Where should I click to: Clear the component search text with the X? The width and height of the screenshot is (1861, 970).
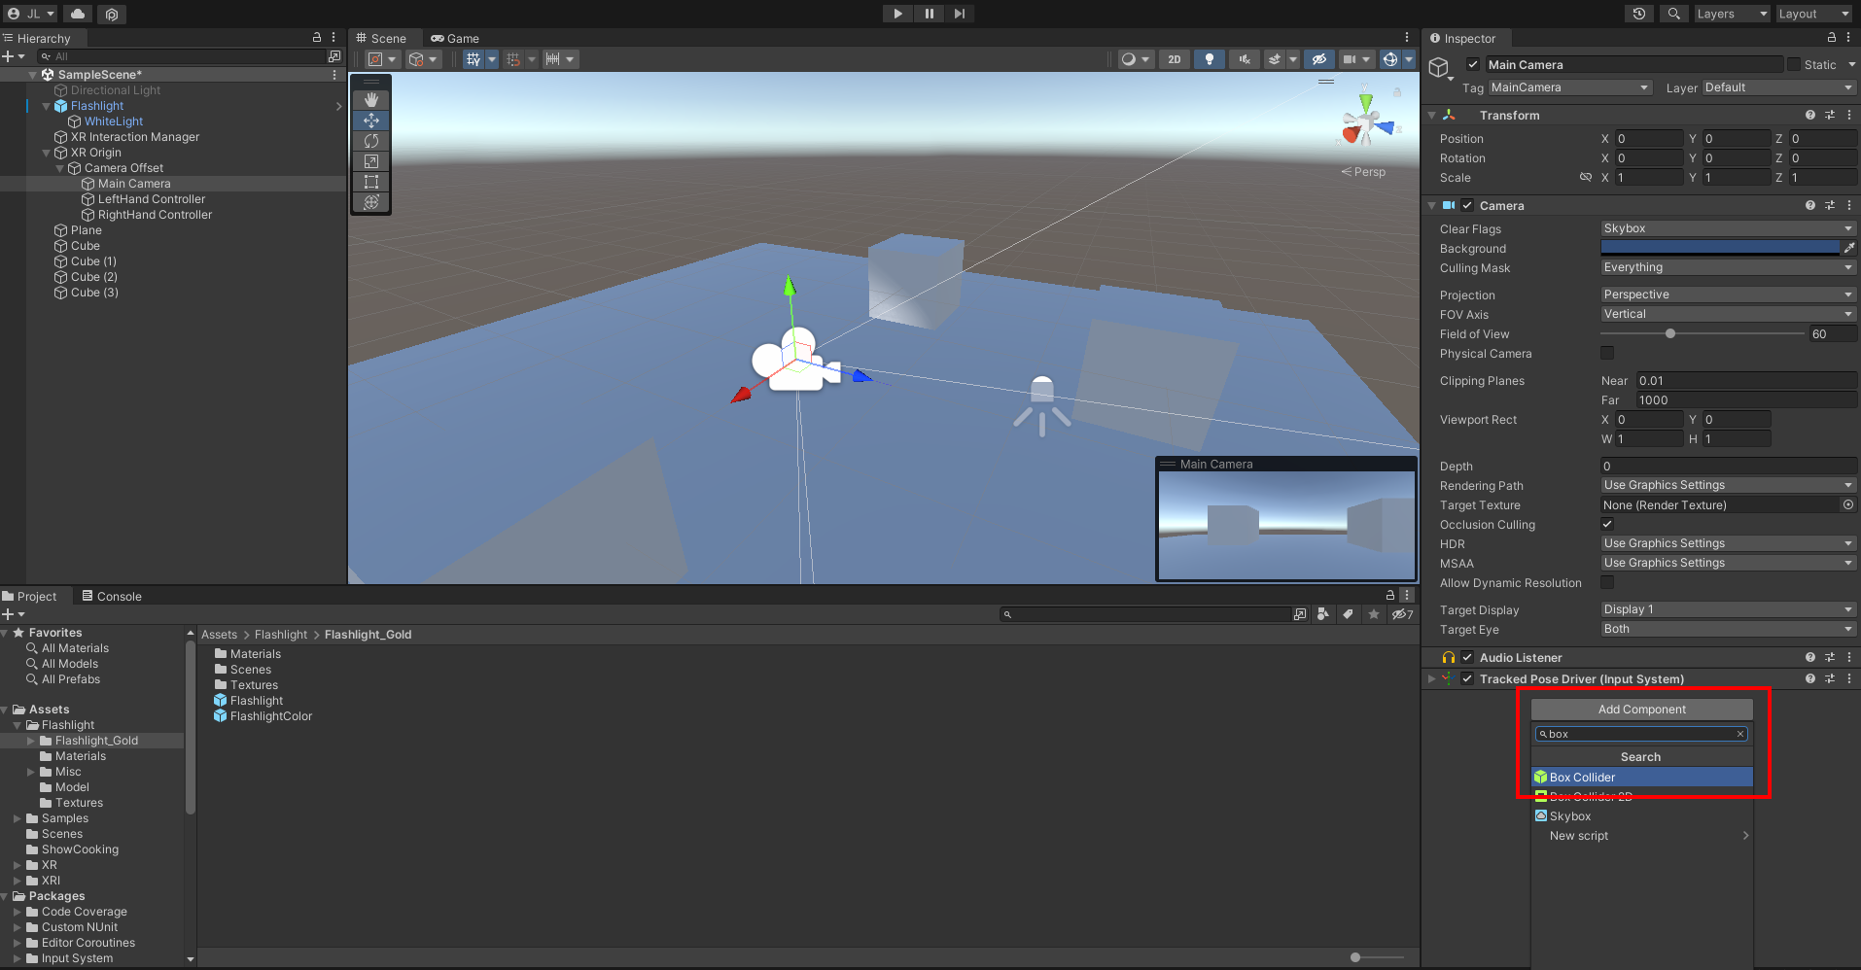[1740, 734]
